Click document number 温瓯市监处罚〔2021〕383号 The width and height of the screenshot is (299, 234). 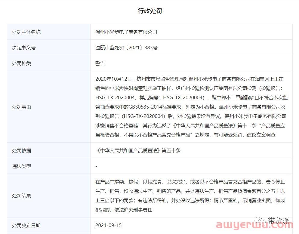click(x=126, y=48)
